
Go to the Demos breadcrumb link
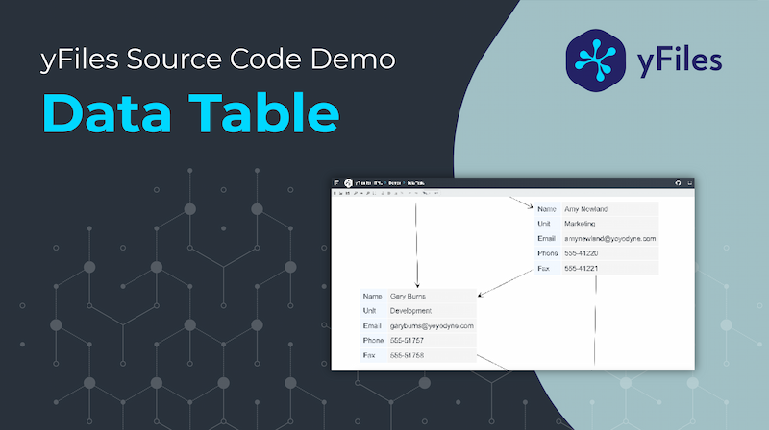pos(394,182)
